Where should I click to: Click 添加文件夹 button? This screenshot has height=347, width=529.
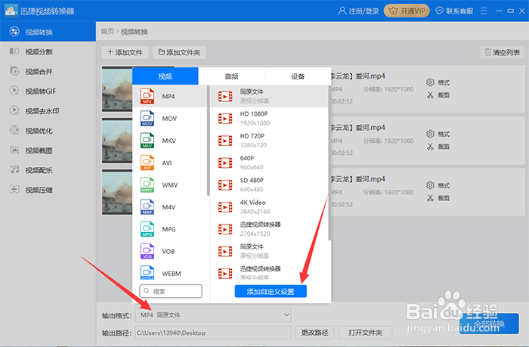[179, 52]
